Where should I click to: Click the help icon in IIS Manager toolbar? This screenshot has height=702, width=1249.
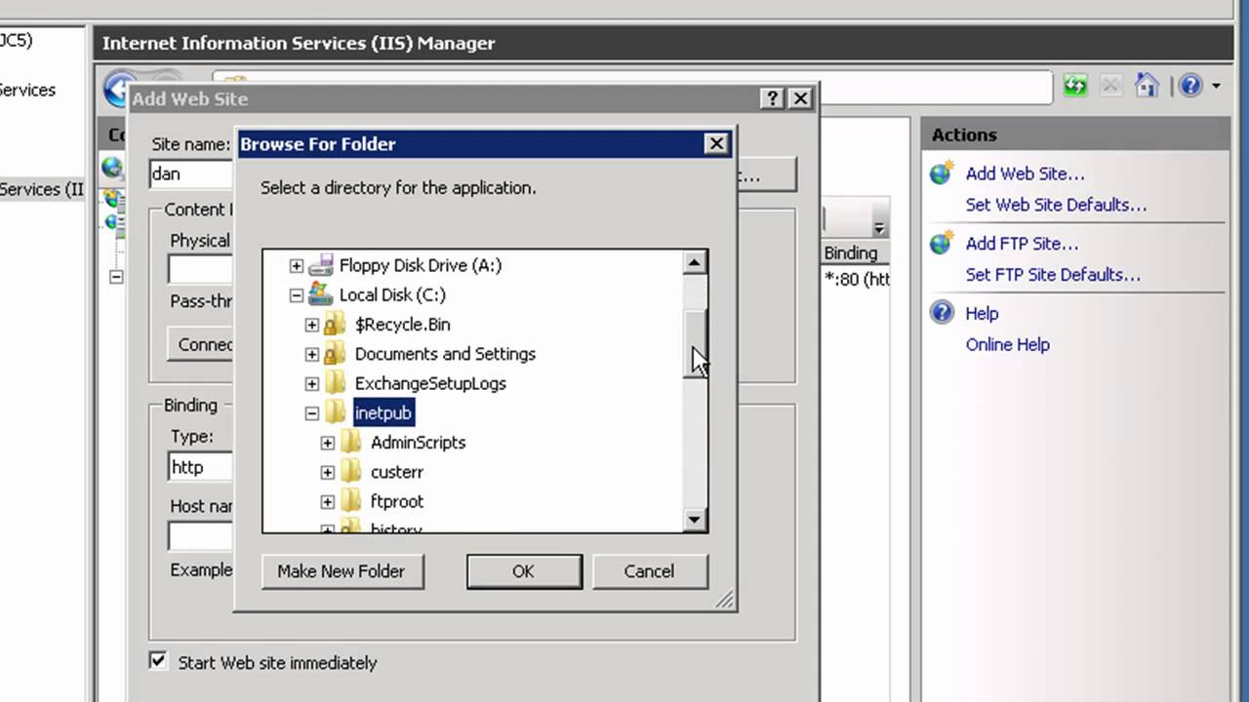tap(1190, 85)
